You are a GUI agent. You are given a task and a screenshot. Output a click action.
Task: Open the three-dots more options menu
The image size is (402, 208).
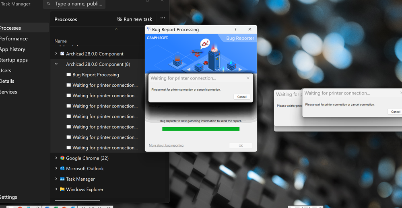[163, 18]
